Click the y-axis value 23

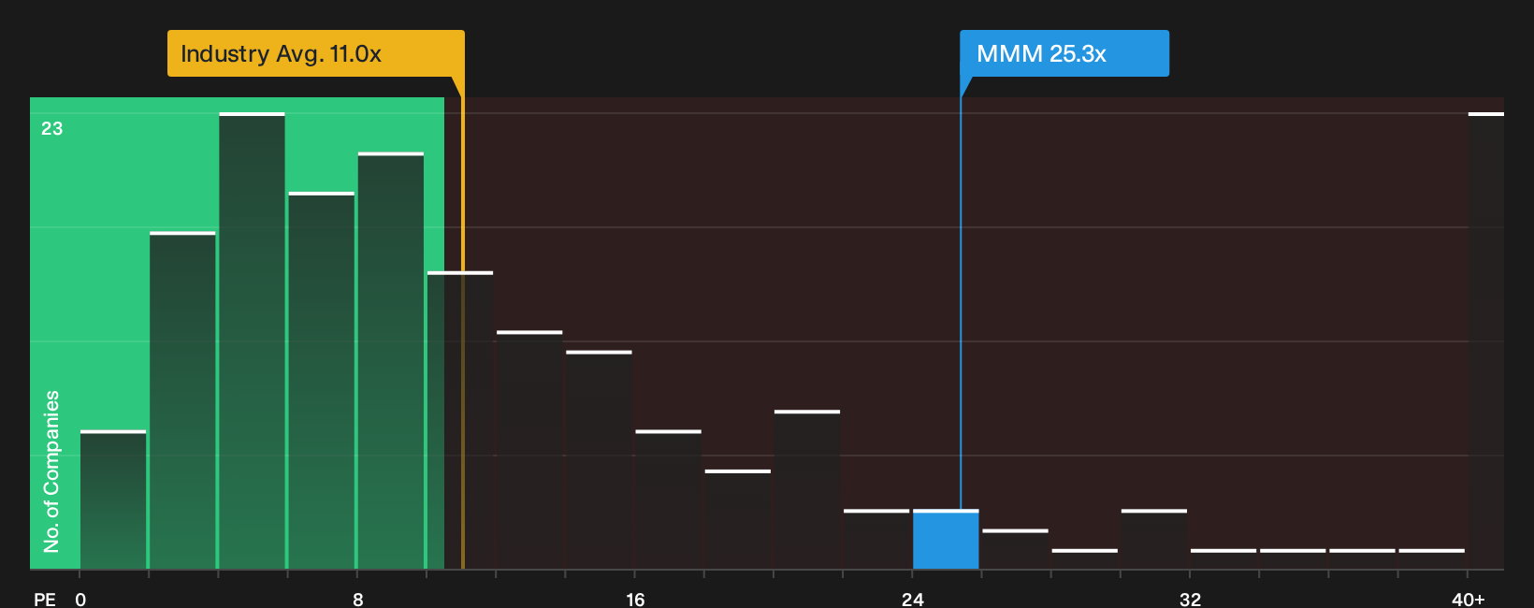[x=51, y=128]
